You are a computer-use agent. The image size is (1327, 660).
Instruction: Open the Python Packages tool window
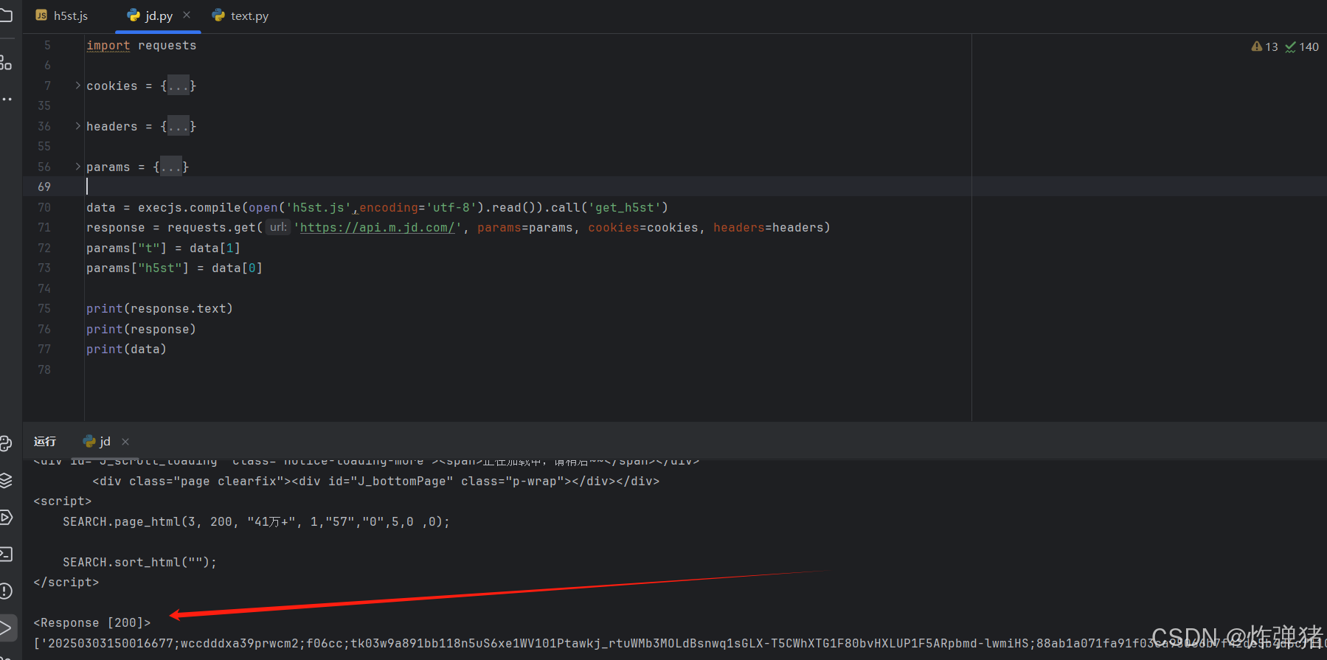coord(6,443)
